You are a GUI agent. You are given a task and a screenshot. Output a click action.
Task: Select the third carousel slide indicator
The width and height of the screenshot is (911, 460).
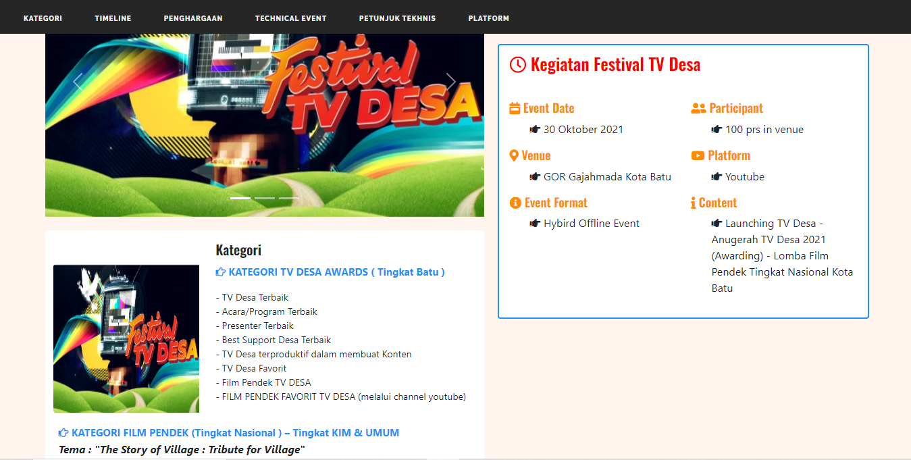tap(289, 198)
